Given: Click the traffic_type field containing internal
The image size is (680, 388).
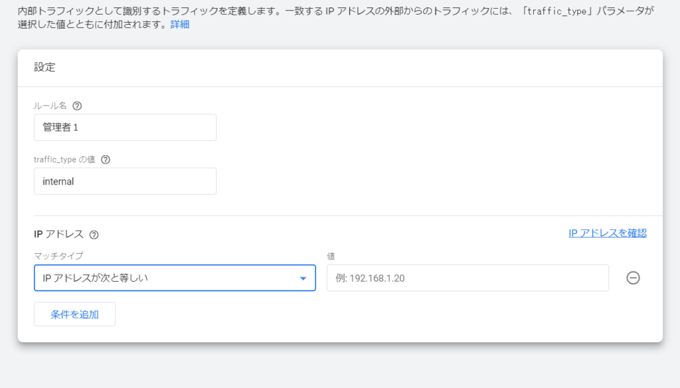Looking at the screenshot, I should [125, 181].
